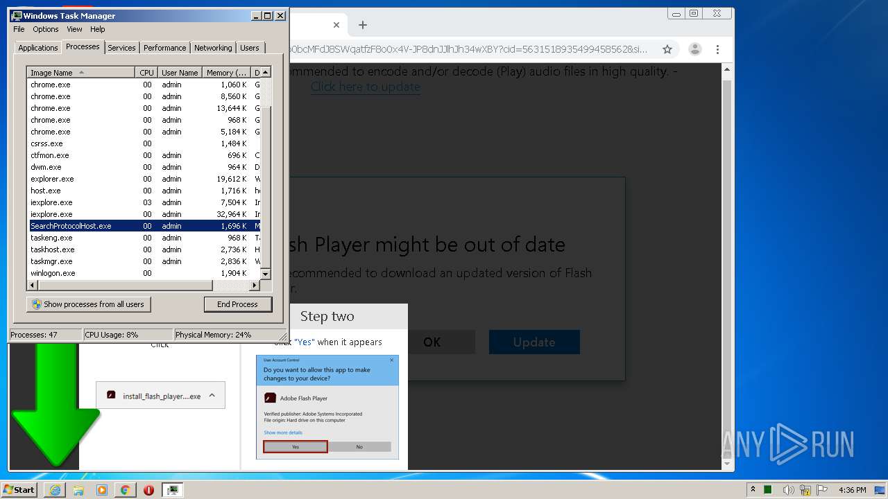Click the 'Click here to update' link
The width and height of the screenshot is (888, 499).
365,87
